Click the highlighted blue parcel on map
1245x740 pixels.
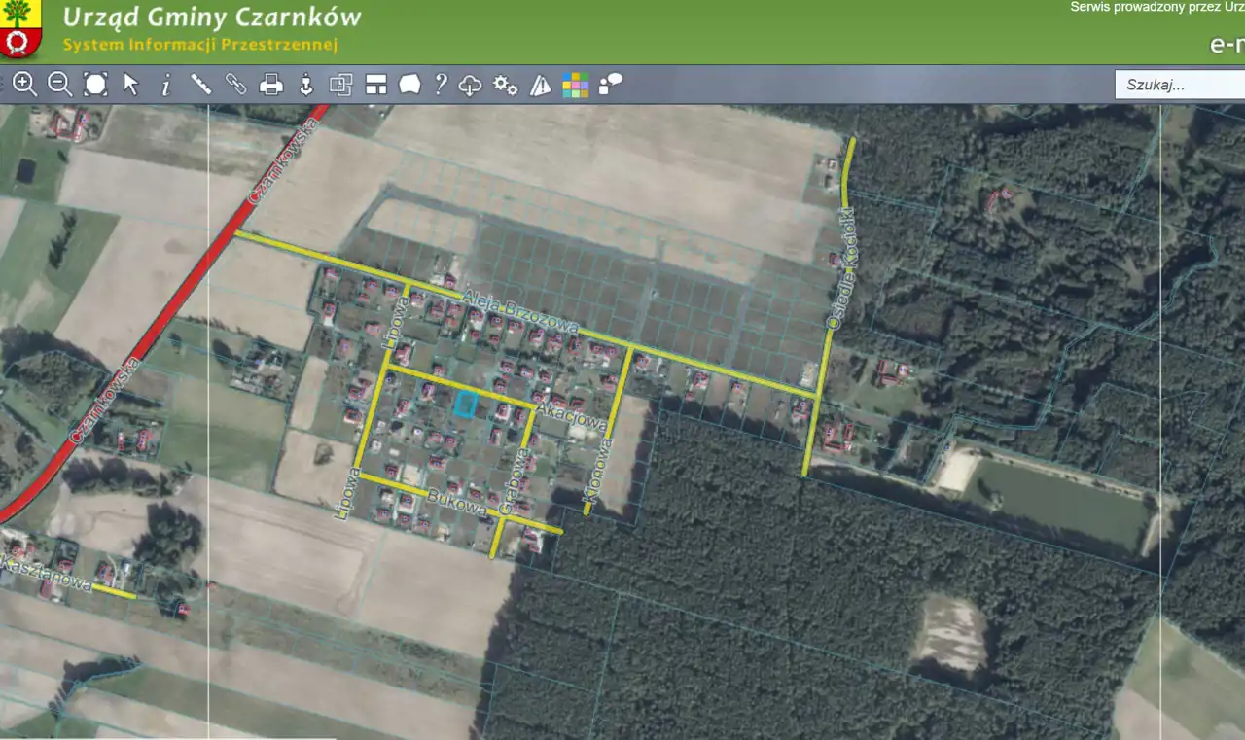coord(466,404)
